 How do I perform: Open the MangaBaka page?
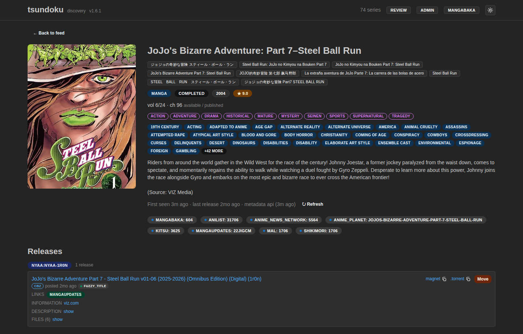(461, 10)
